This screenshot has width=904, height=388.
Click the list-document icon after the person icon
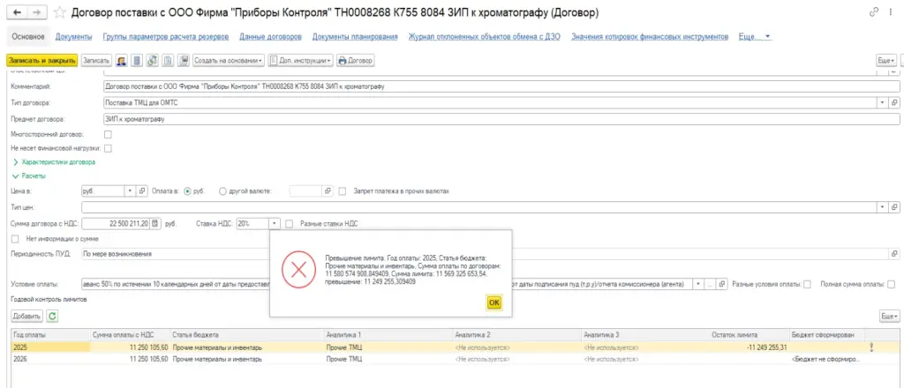[x=137, y=61]
